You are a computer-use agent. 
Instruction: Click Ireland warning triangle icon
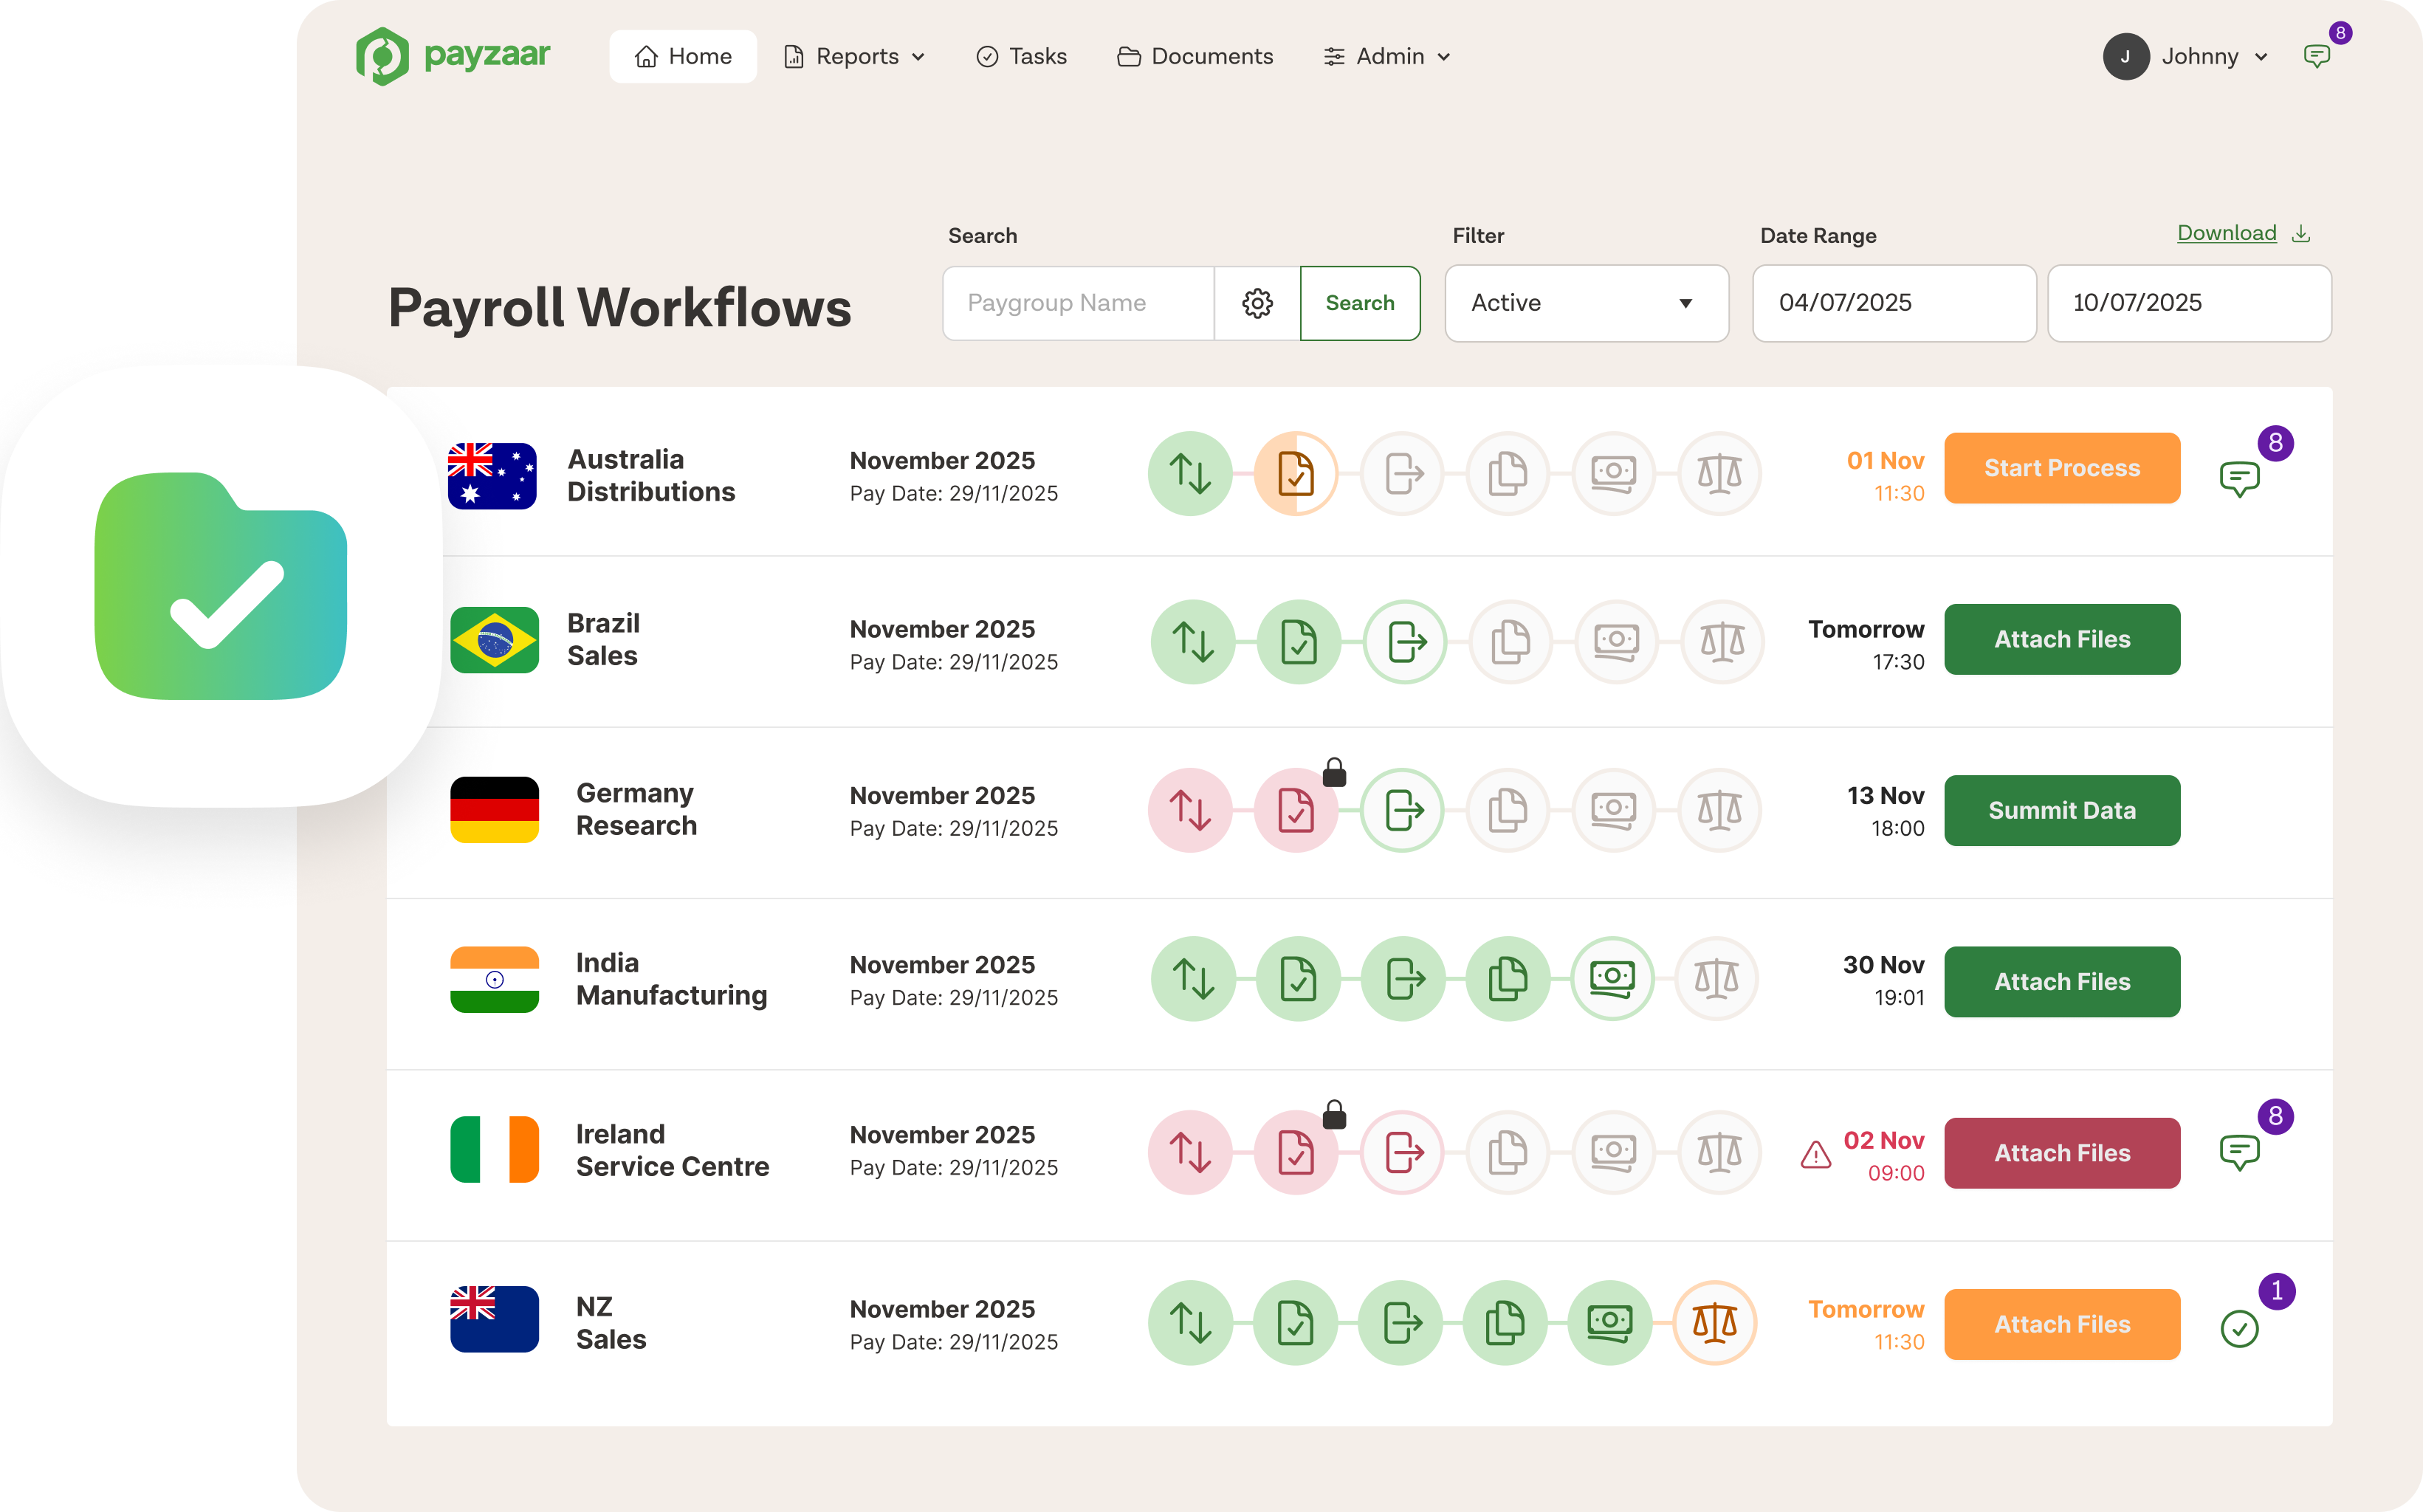1816,1155
